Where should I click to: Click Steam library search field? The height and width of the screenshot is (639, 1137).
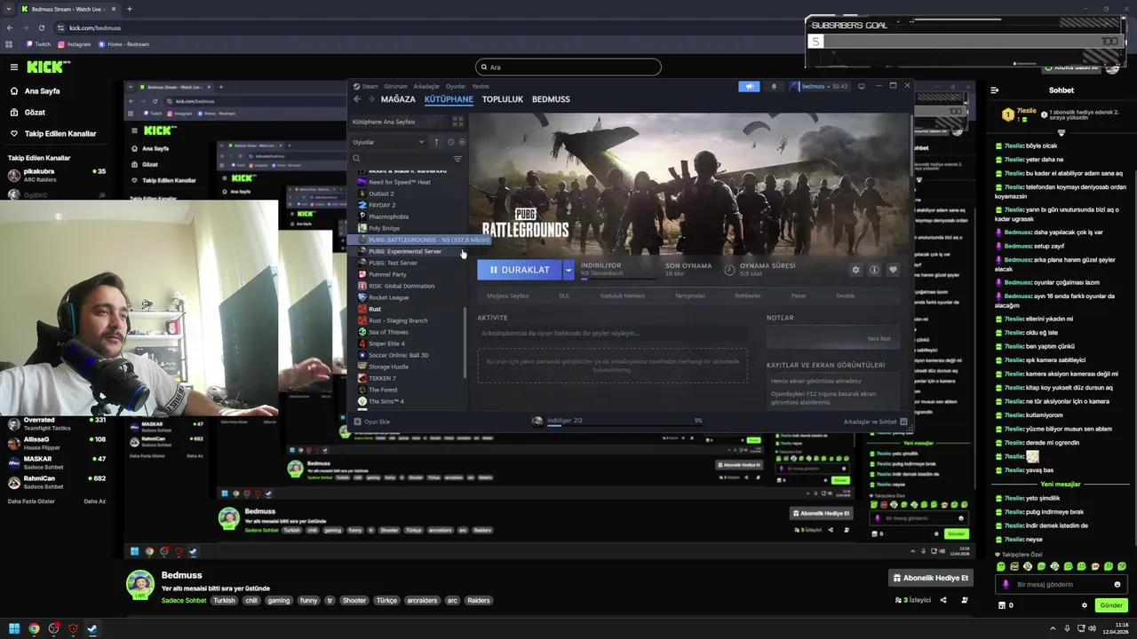[400, 159]
